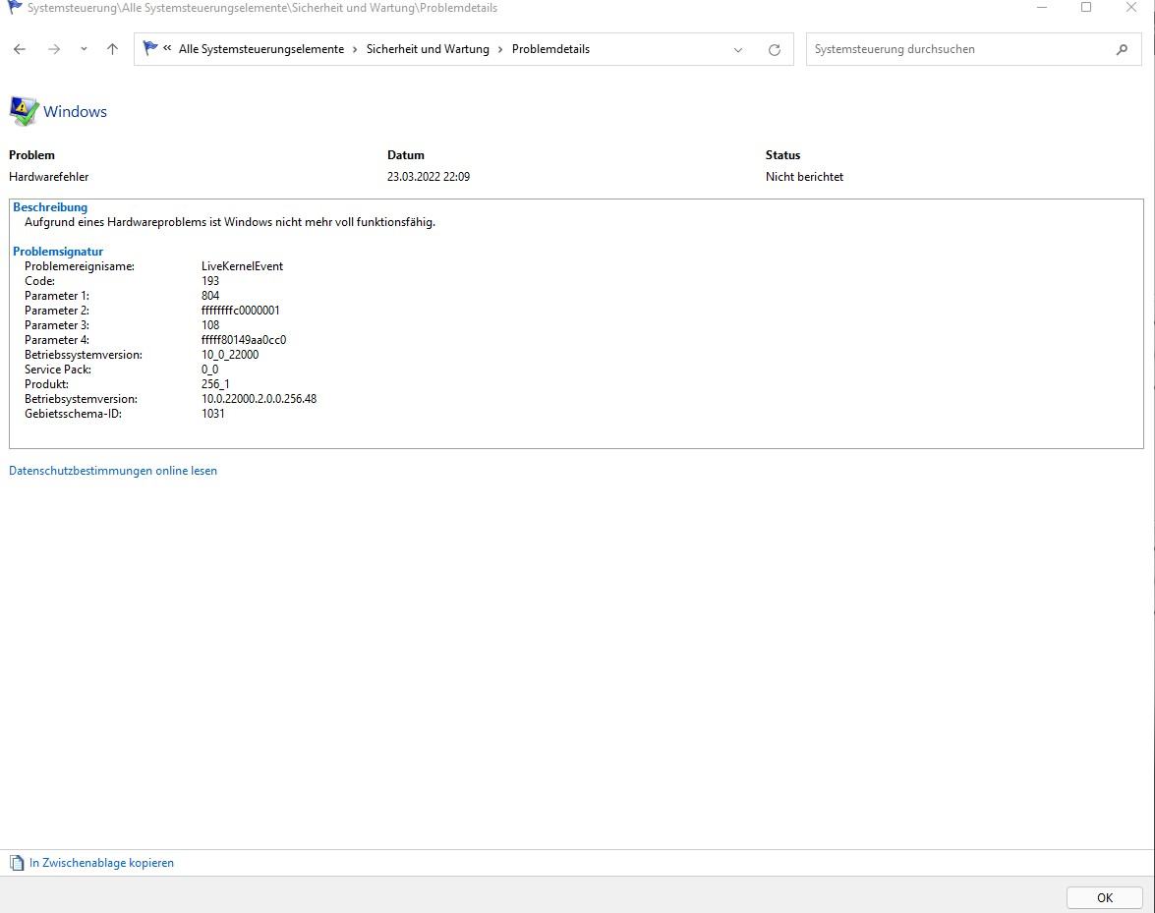Select the Nicht berichtet status
This screenshot has width=1155, height=913.
(x=804, y=177)
